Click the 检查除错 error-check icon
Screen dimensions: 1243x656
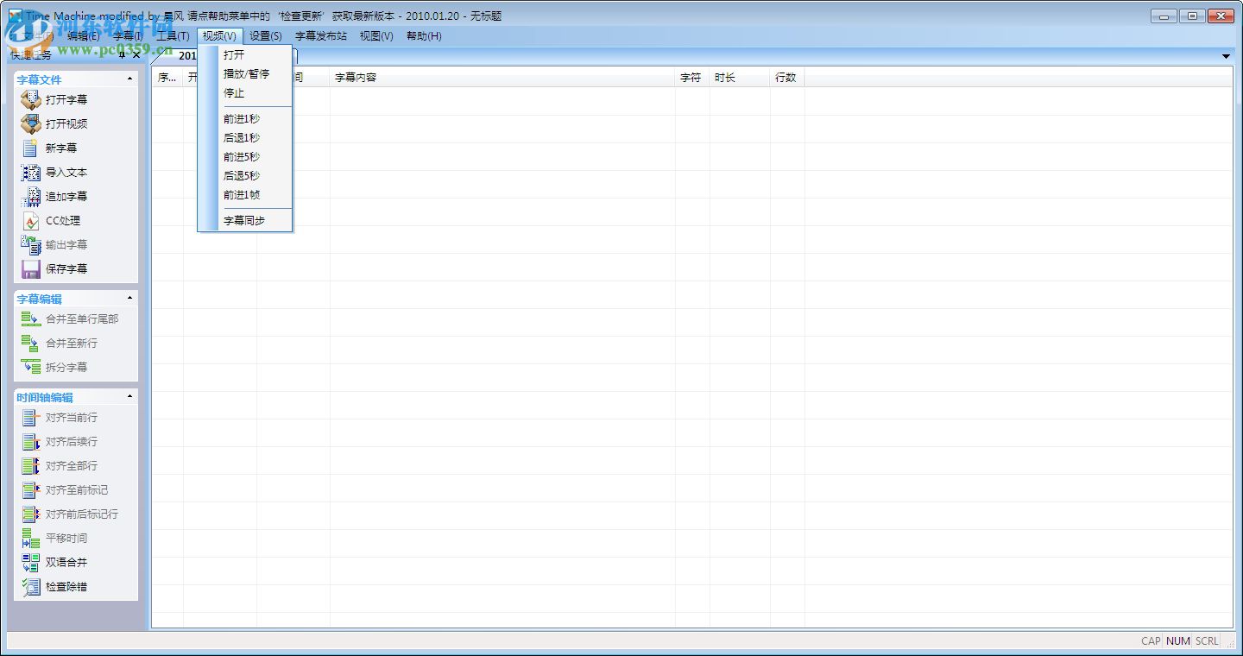pos(32,587)
